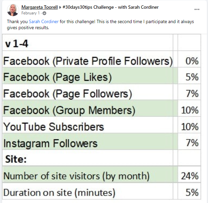The image size is (208, 203).
Task: Click the February 1 post timestamp
Action: pyautogui.click(x=30, y=13)
